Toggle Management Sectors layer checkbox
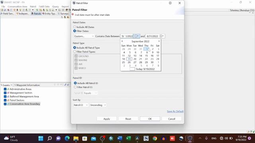Viewport: 255px width, 143px height. point(5,93)
